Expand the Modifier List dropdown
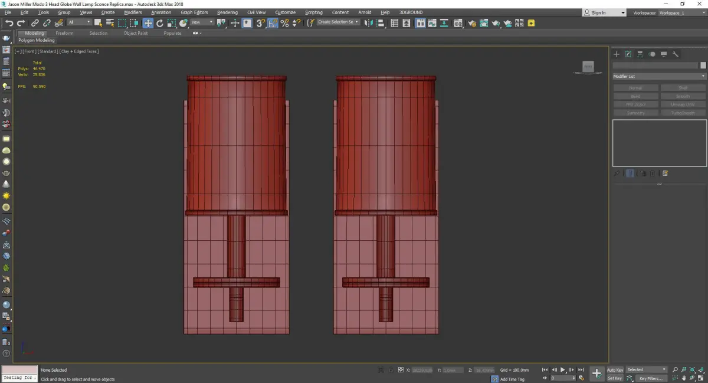This screenshot has width=708, height=383. [659, 77]
